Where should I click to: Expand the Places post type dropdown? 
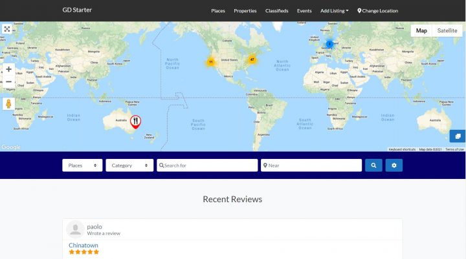tap(82, 165)
